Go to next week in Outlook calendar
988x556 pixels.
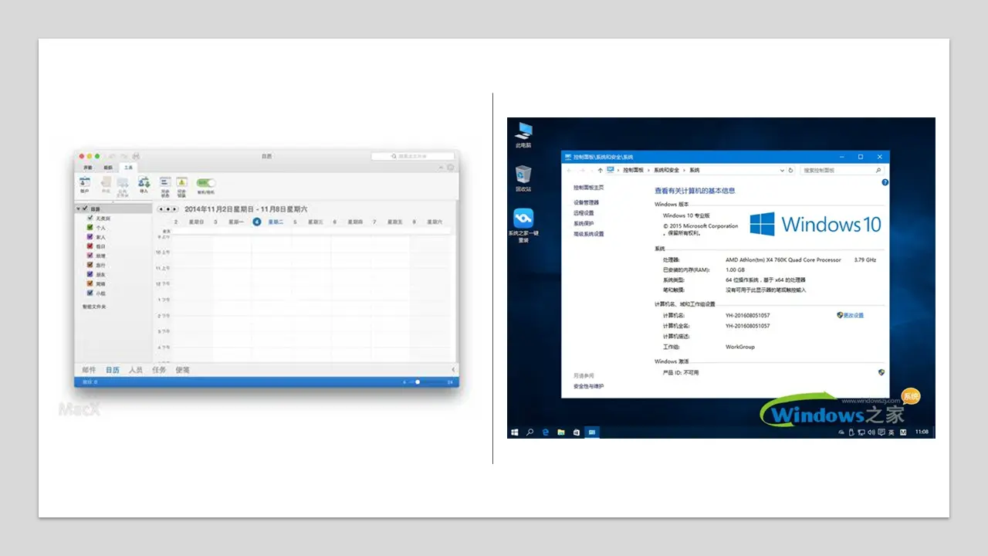click(x=175, y=209)
